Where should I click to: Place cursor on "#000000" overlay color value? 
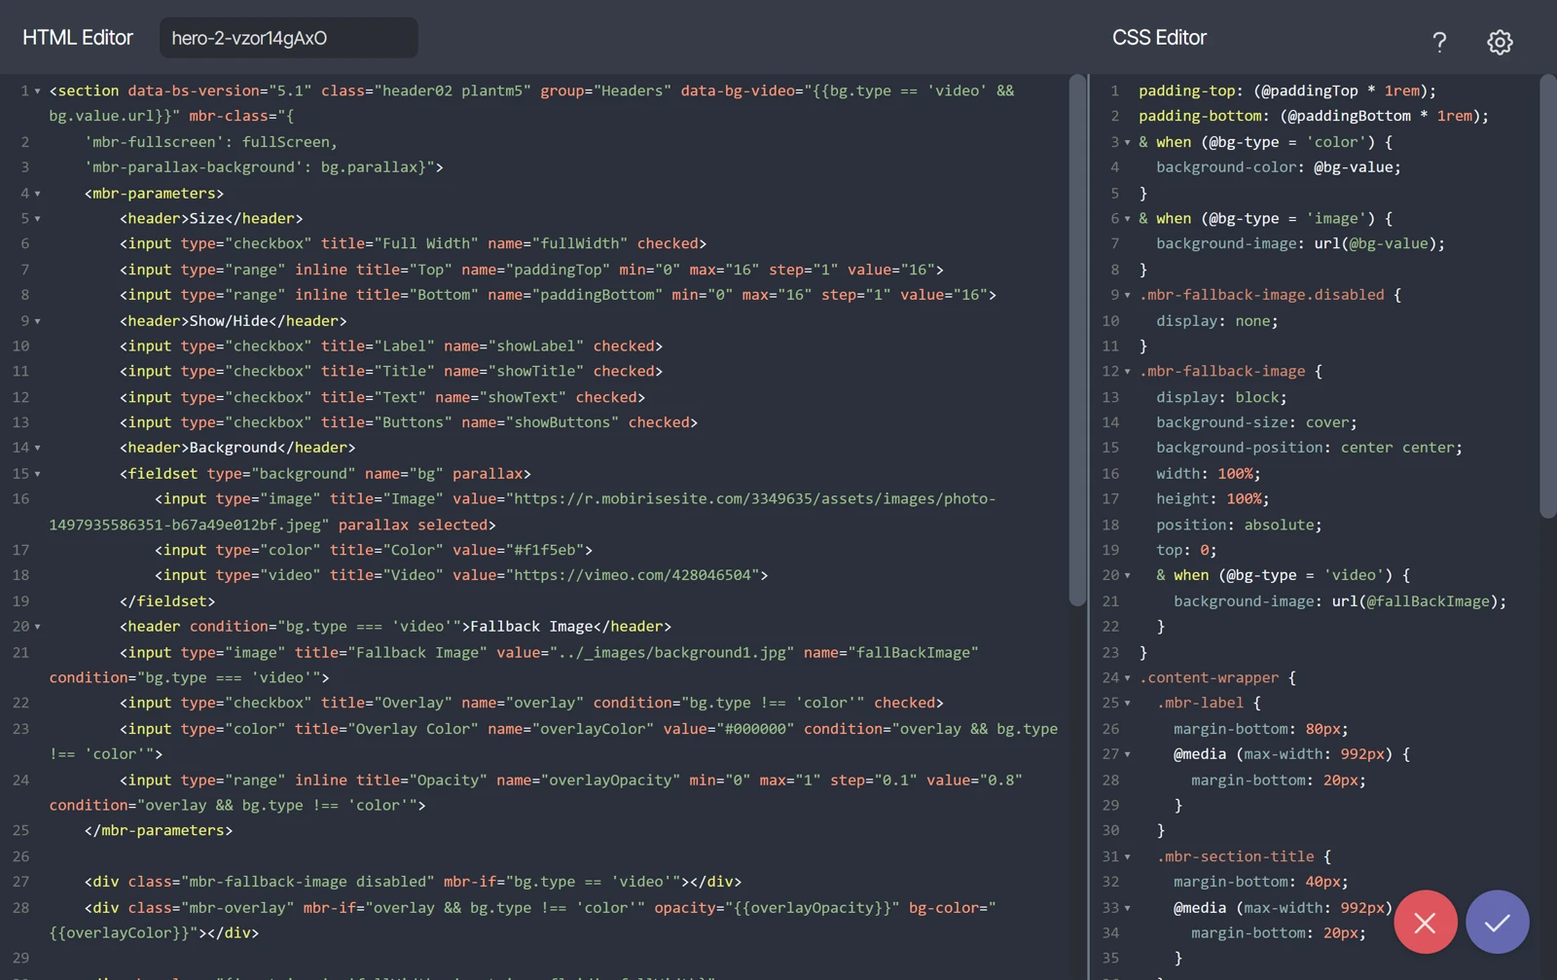(759, 728)
